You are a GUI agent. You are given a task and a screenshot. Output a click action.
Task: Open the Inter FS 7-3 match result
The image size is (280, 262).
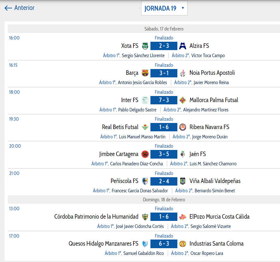[x=164, y=100]
